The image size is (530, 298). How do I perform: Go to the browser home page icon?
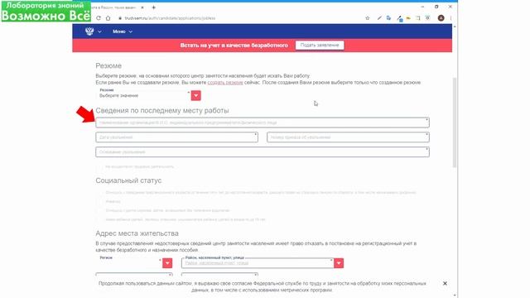coord(108,18)
